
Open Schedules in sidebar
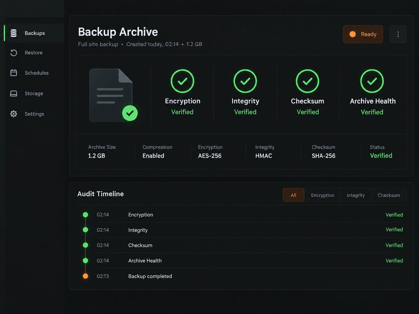[x=36, y=73]
